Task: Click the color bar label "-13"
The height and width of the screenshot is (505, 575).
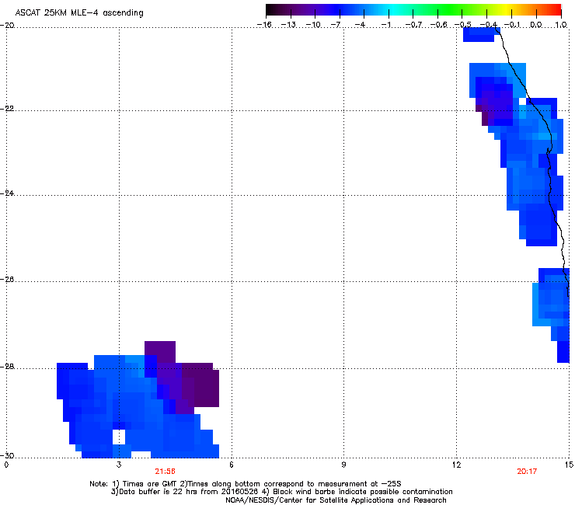Action: [x=288, y=25]
